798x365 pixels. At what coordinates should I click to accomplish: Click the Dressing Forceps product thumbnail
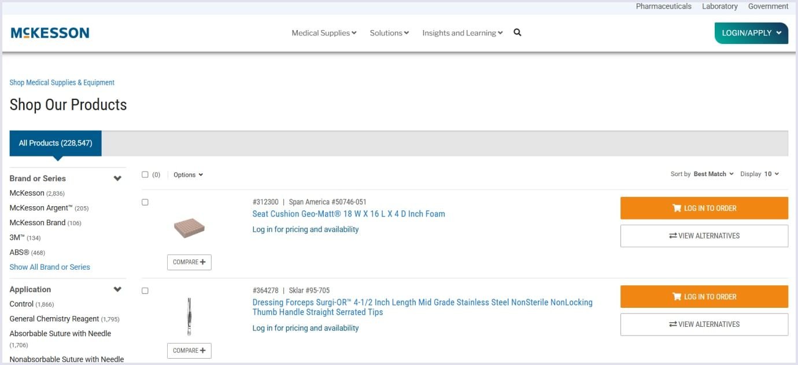(189, 316)
